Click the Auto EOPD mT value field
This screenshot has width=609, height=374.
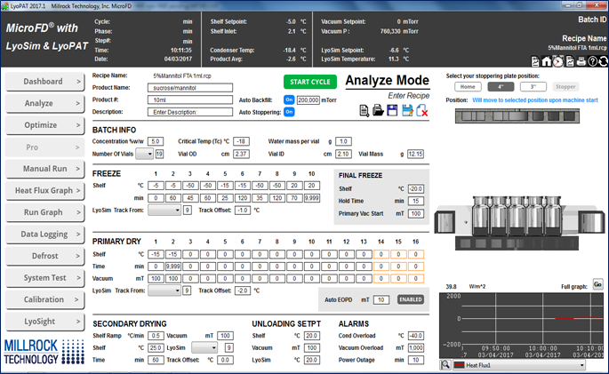(381, 300)
